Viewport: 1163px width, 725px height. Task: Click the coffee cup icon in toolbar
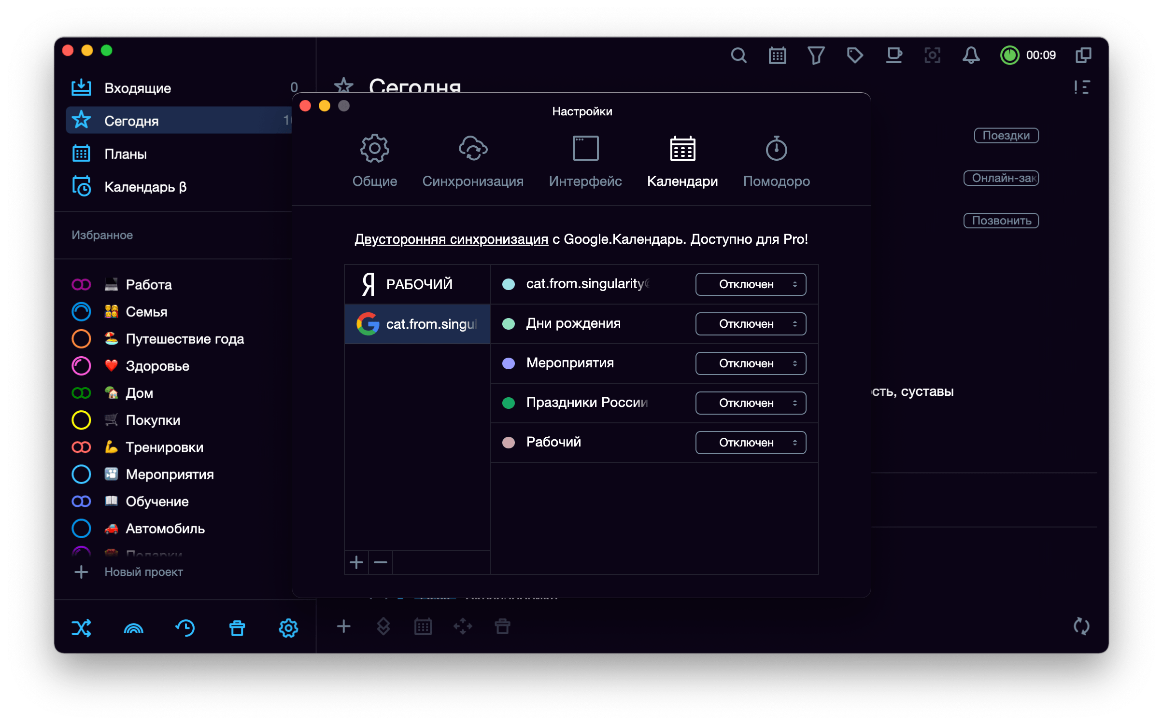[894, 56]
